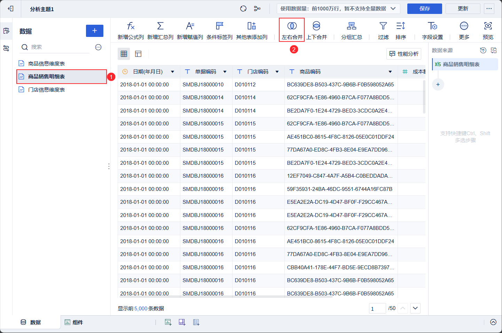Screen dimensions: 502x333
Task: Click the plus circle to add a step
Action: (x=438, y=84)
